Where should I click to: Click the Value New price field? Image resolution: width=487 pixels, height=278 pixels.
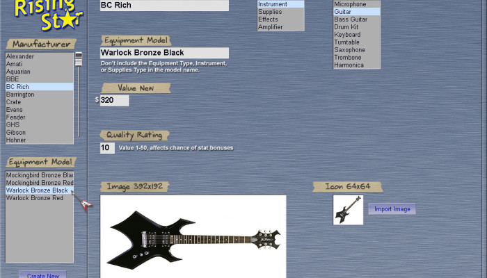point(114,101)
